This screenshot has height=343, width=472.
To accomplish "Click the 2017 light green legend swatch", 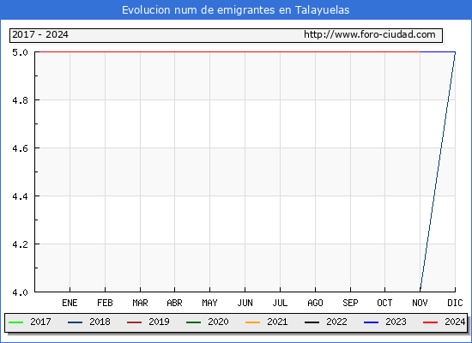I will [x=16, y=322].
